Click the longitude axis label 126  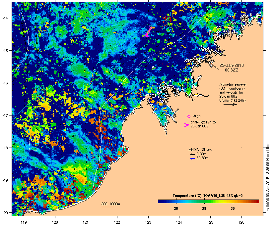(241, 222)
